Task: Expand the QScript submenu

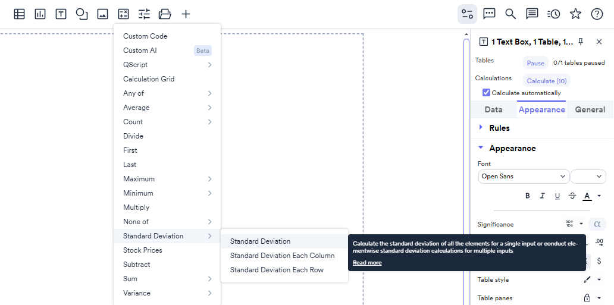Action: point(167,65)
